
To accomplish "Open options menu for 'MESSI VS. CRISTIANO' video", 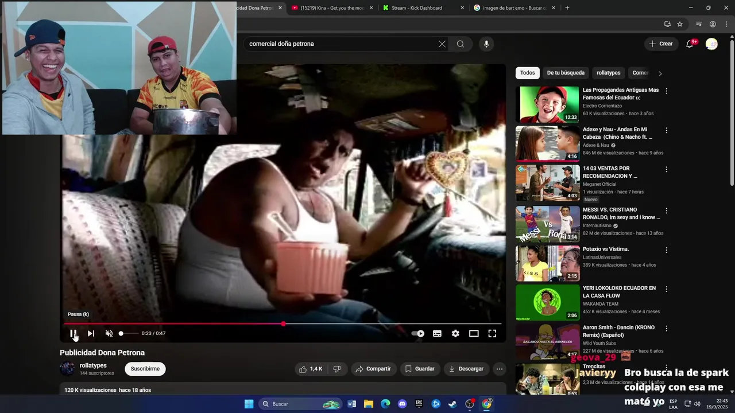I will [x=666, y=211].
